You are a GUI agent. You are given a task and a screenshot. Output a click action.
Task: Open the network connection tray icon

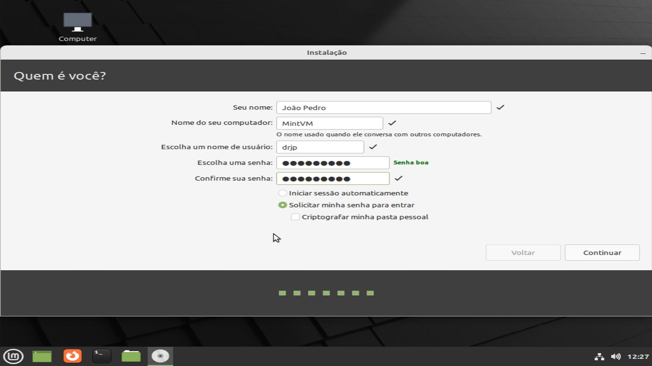[599, 356]
